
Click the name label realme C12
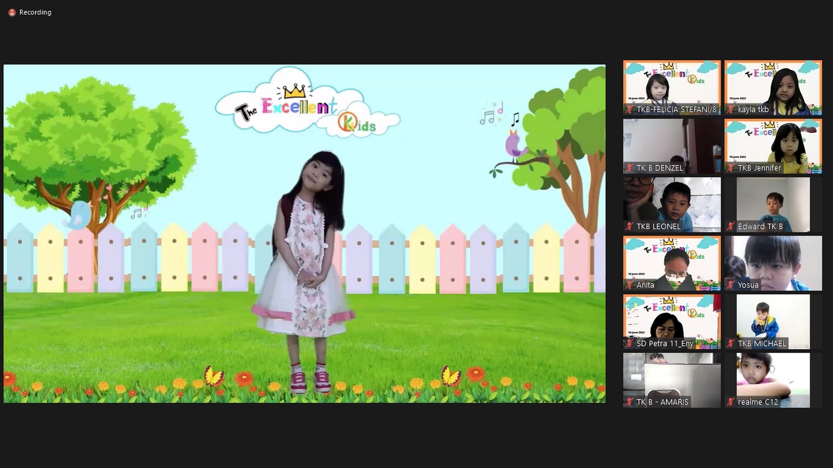click(758, 402)
